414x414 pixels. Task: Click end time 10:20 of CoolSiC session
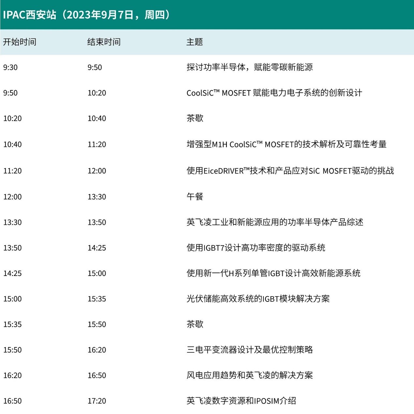click(x=97, y=93)
